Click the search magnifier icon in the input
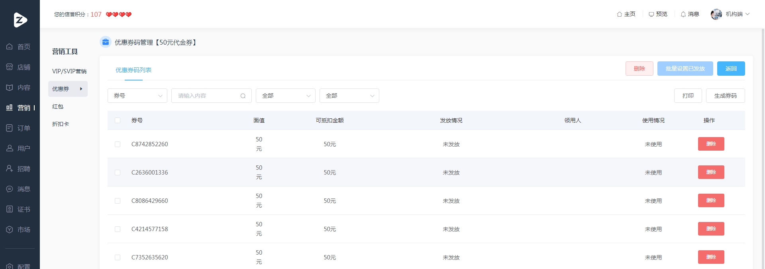The height and width of the screenshot is (269, 765). click(x=243, y=96)
